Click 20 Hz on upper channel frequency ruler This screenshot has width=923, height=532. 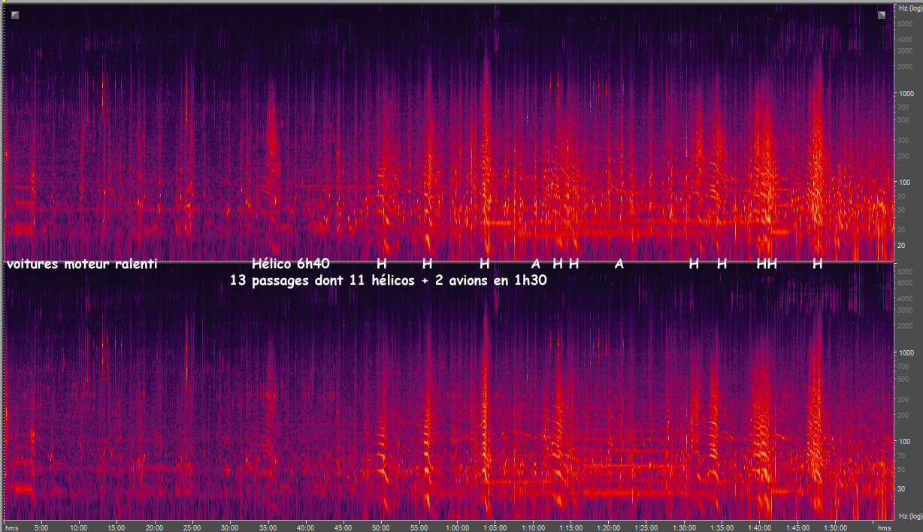pyautogui.click(x=901, y=246)
